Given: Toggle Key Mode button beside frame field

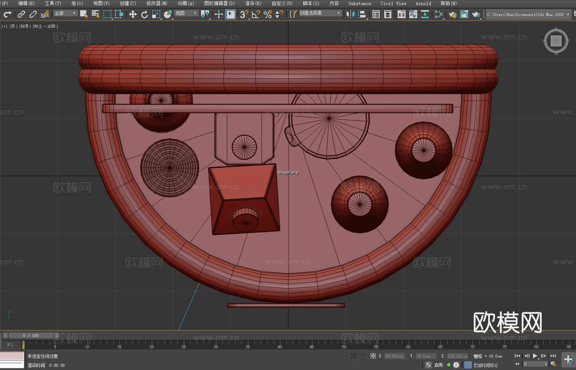Looking at the screenshot, I should [517, 364].
